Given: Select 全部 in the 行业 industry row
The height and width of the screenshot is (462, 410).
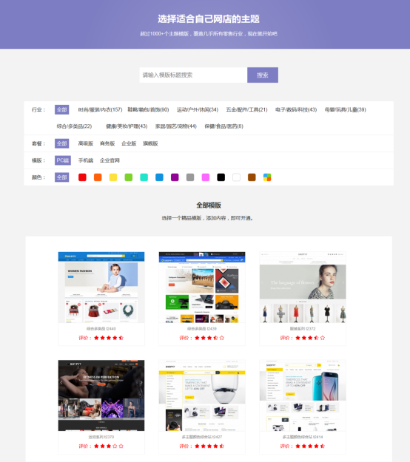Looking at the screenshot, I should coord(61,109).
